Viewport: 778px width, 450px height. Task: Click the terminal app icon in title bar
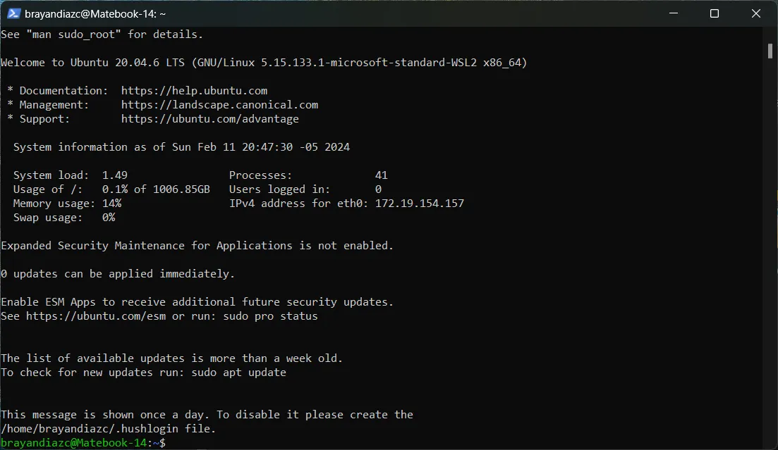(13, 14)
